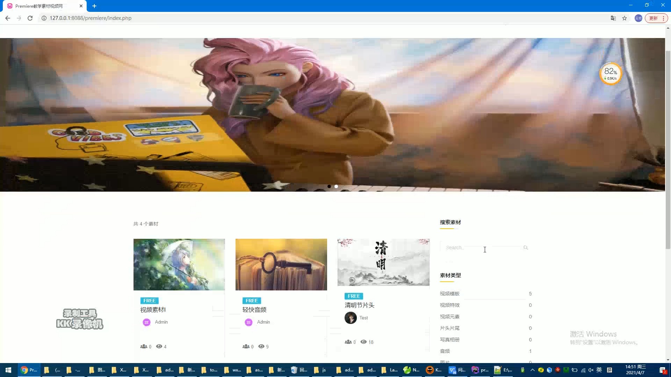This screenshot has width=671, height=377.
Task: Click the 更新 browser update button
Action: pyautogui.click(x=656, y=18)
